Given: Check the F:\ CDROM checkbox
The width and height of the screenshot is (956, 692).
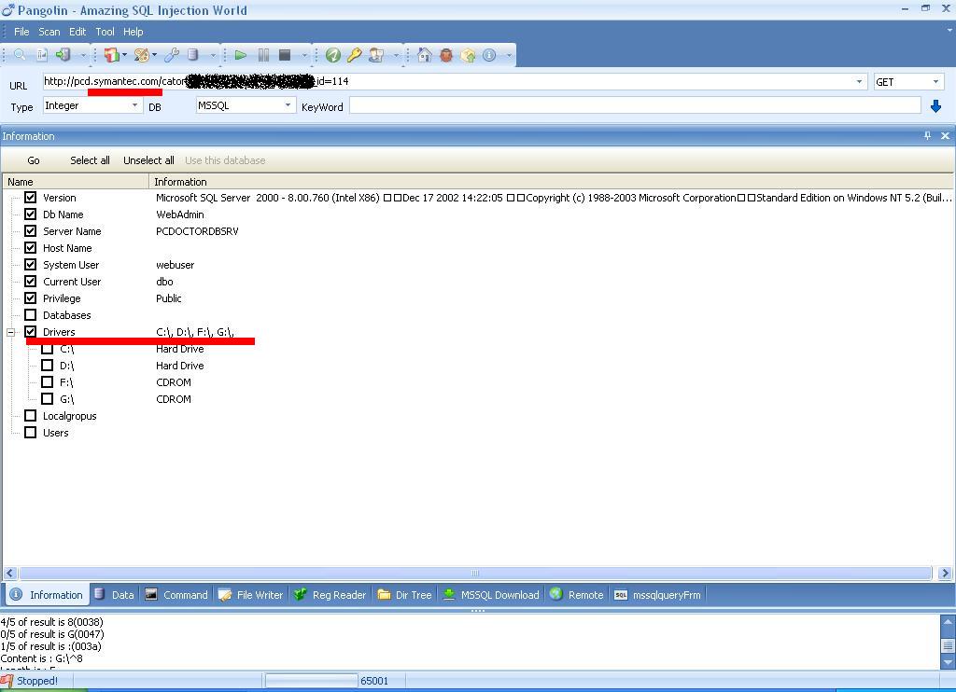Looking at the screenshot, I should 47,382.
